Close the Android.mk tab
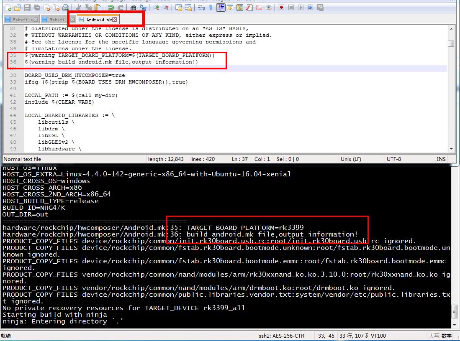Viewport: 460px width, 341px height. tap(114, 19)
